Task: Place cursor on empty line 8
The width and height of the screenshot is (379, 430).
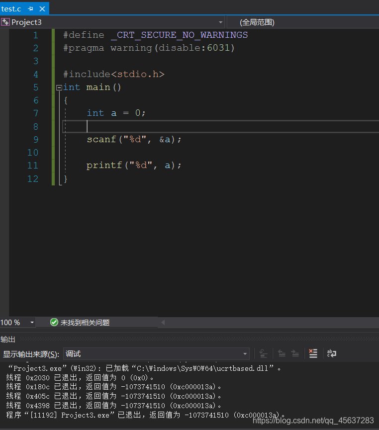Action: pos(221,126)
